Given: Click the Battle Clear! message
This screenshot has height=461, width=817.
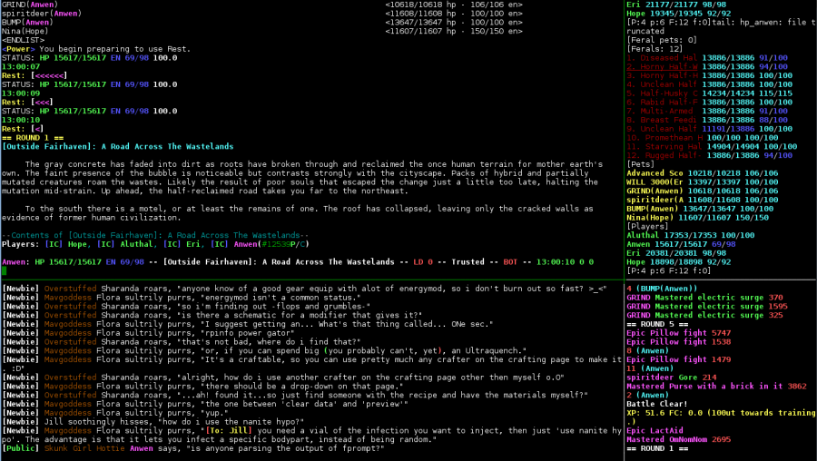Looking at the screenshot, I should click(657, 404).
